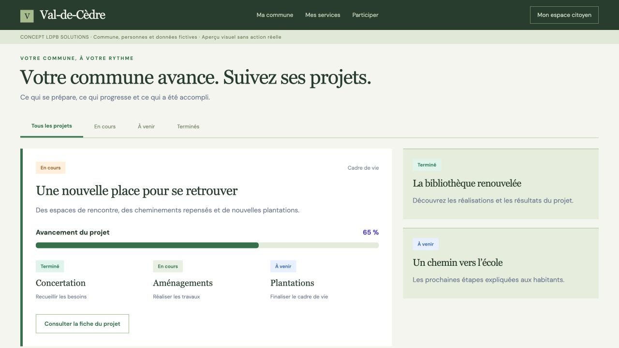Select the À venir filter tab
This screenshot has width=619, height=348.
(146, 127)
